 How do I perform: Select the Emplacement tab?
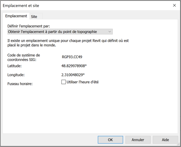[16, 16]
